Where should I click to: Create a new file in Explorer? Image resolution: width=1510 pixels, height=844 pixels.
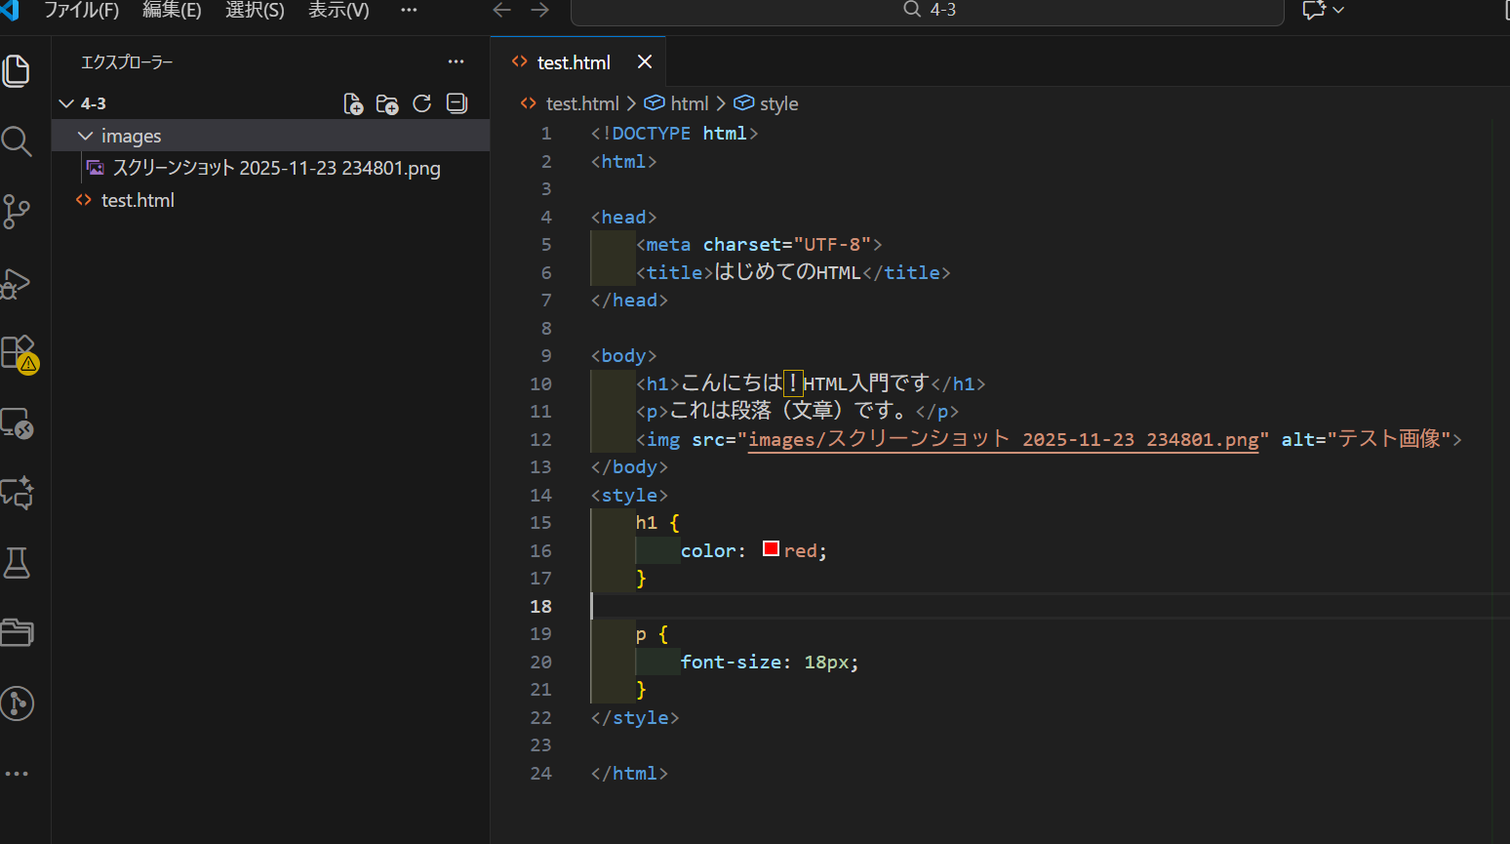(353, 103)
